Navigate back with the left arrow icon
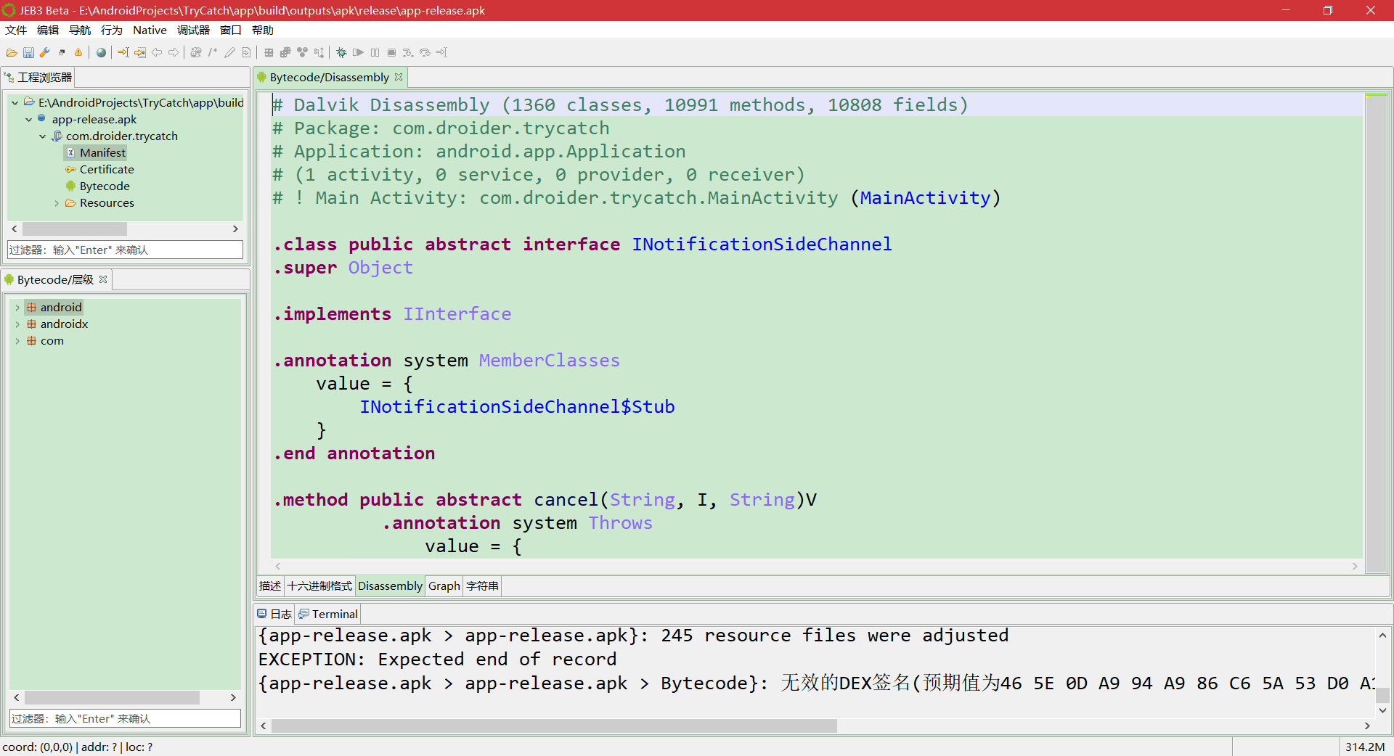 pos(157,52)
